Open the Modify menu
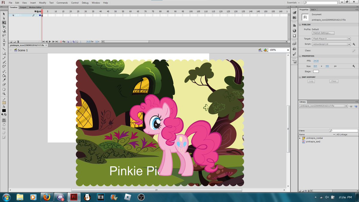The width and height of the screenshot is (359, 202). [x=42, y=3]
